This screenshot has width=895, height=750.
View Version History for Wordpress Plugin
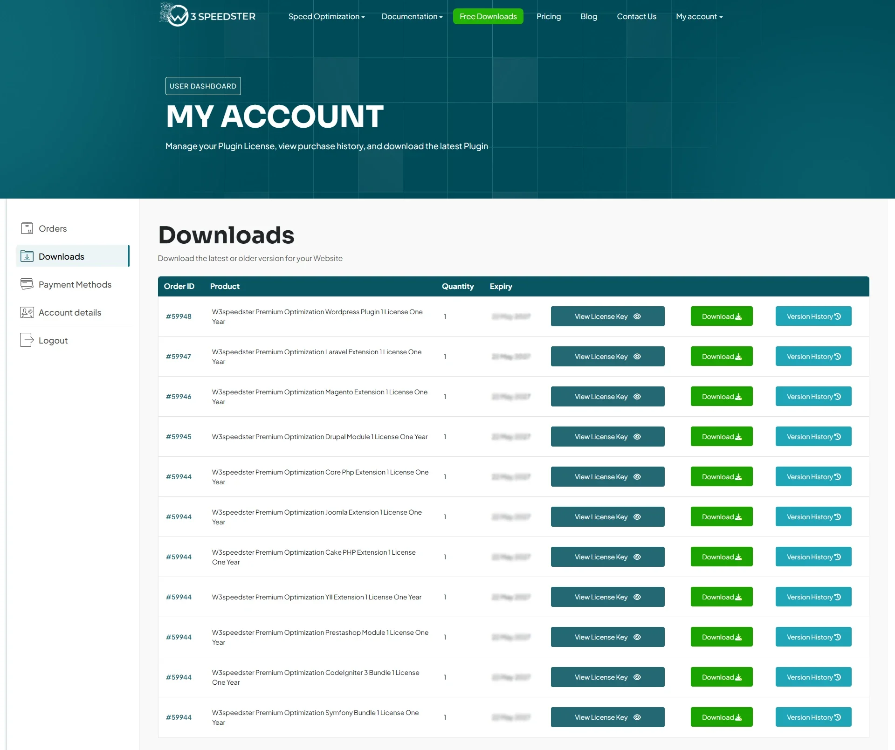point(813,316)
